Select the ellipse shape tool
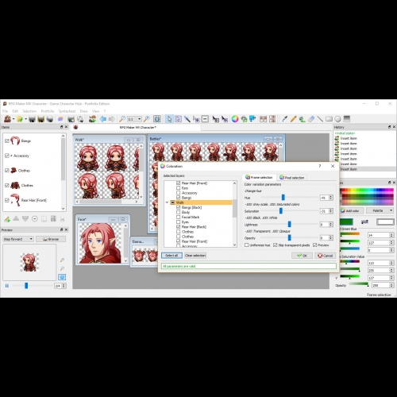397x397 pixels. [337, 119]
